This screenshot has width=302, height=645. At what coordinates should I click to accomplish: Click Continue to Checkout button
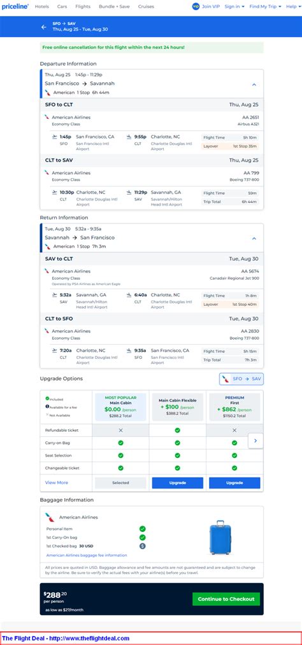coord(226,599)
